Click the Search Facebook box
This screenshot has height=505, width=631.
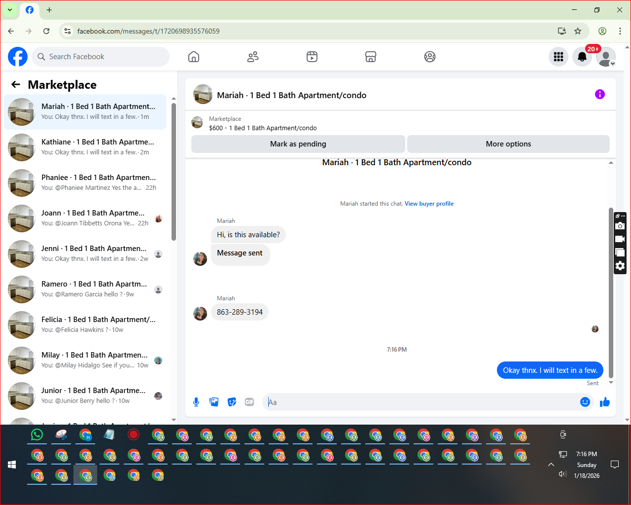coord(101,57)
